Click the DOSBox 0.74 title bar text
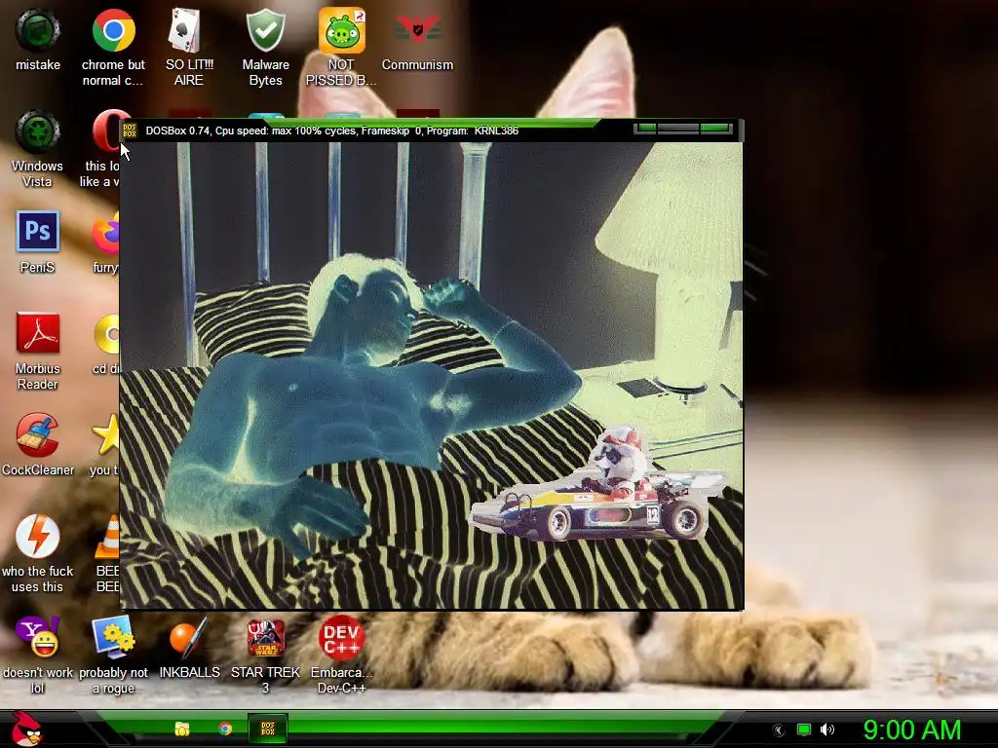Screen dimensions: 998x748 [x=332, y=131]
